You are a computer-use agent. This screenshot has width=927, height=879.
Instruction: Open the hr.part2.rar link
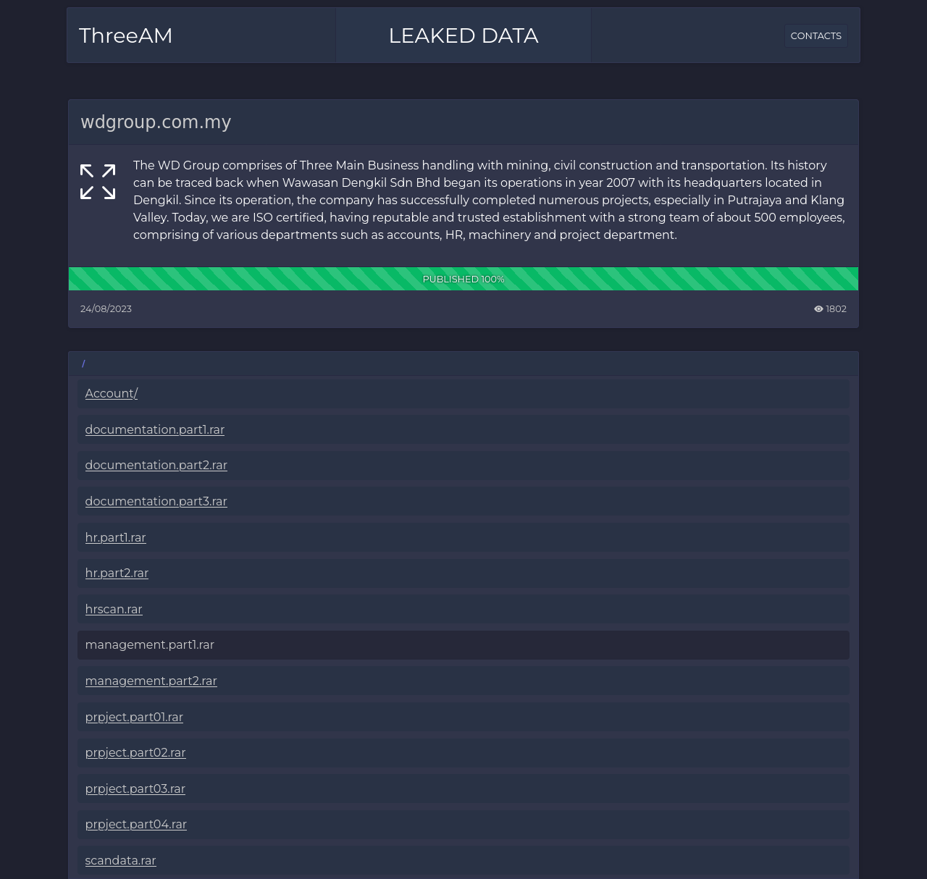point(117,573)
